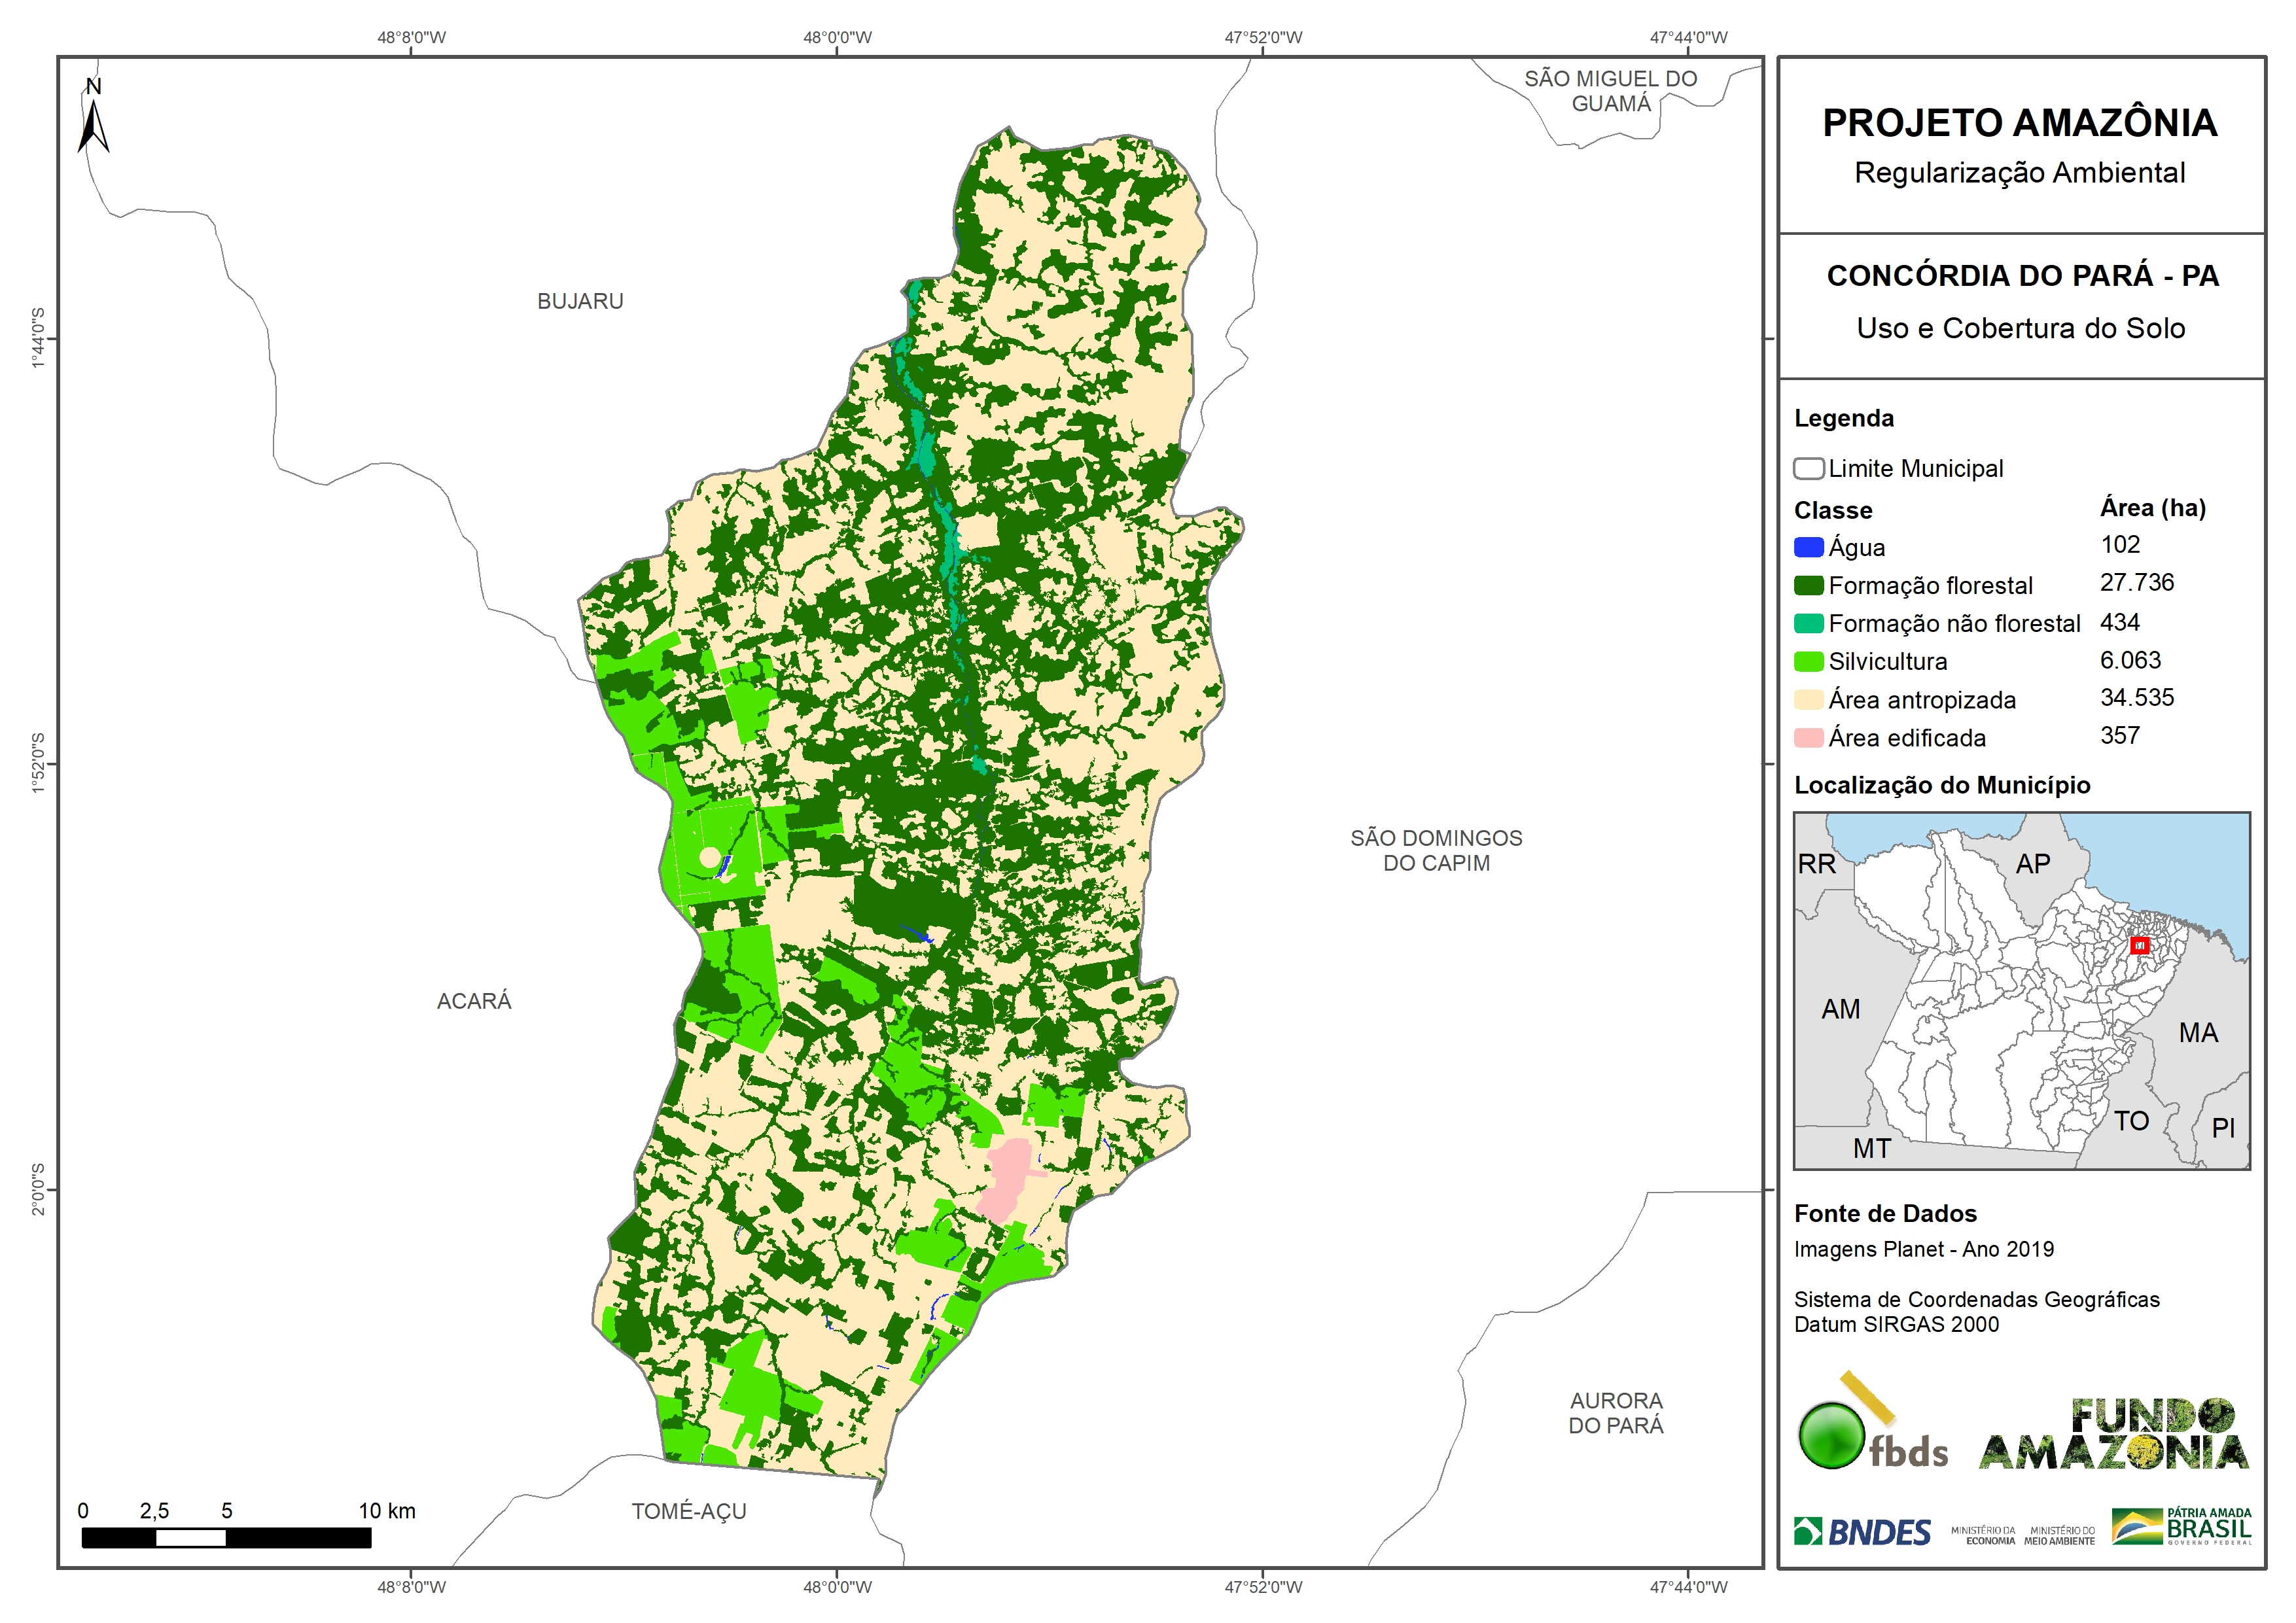The width and height of the screenshot is (2296, 1623).
Task: Click the teal Formação não florestal swatch
Action: pos(1808,623)
